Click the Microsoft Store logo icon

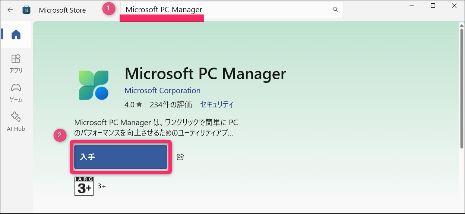(26, 10)
